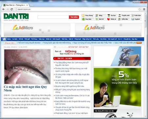Open the Ba phu vàng chết ngạt article link
The height and width of the screenshot is (119, 148).
[70, 86]
